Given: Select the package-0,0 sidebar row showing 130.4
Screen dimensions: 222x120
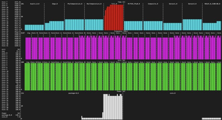Looking at the screenshot, I should tap(11, 115).
